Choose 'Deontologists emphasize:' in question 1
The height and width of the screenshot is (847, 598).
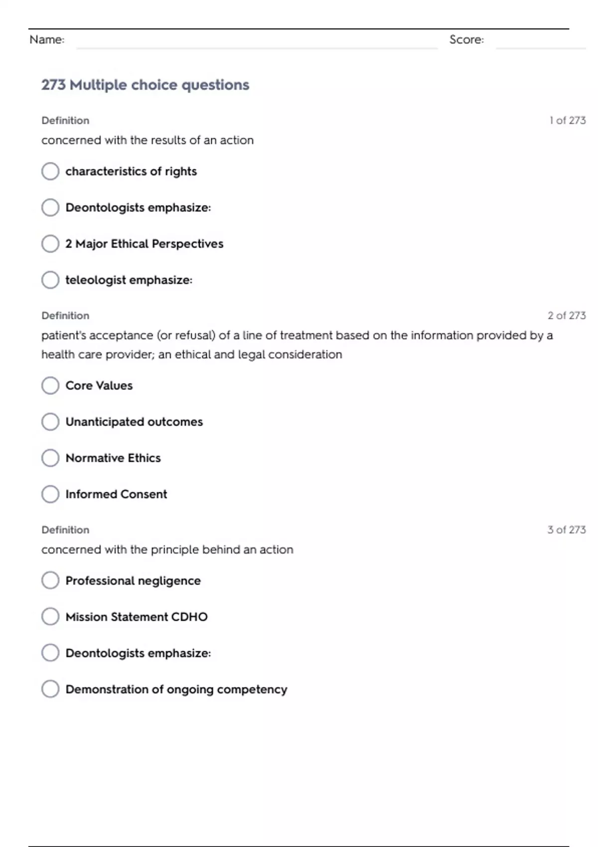(x=50, y=208)
